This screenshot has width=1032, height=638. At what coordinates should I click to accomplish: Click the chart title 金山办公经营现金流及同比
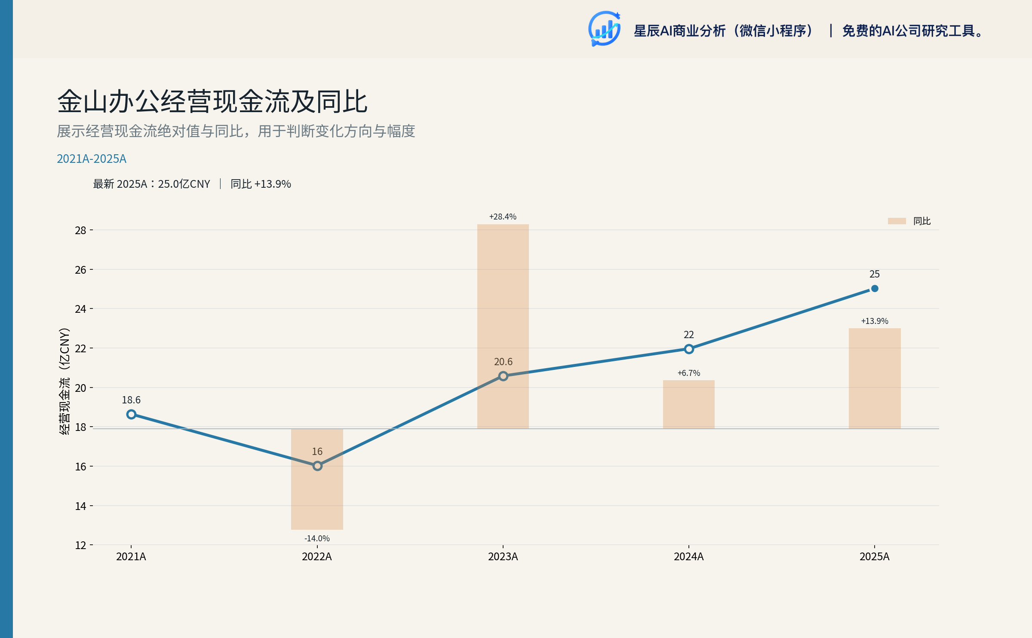pyautogui.click(x=212, y=102)
